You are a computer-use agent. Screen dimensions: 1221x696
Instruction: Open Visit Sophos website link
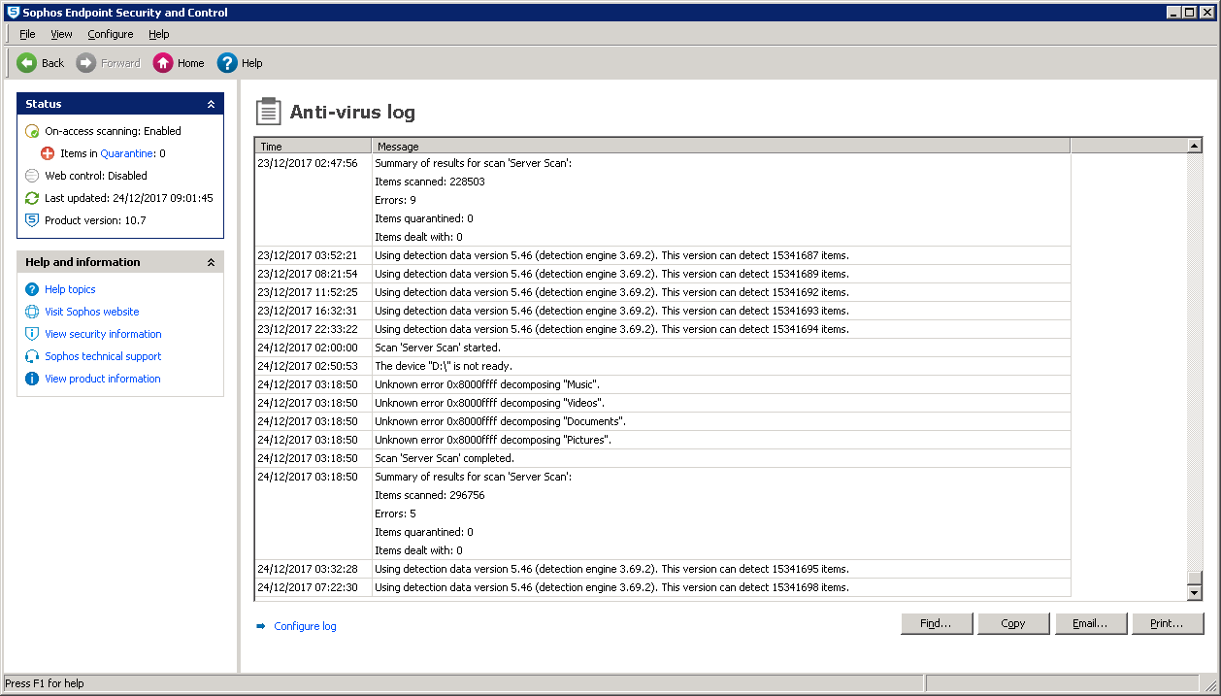92,312
